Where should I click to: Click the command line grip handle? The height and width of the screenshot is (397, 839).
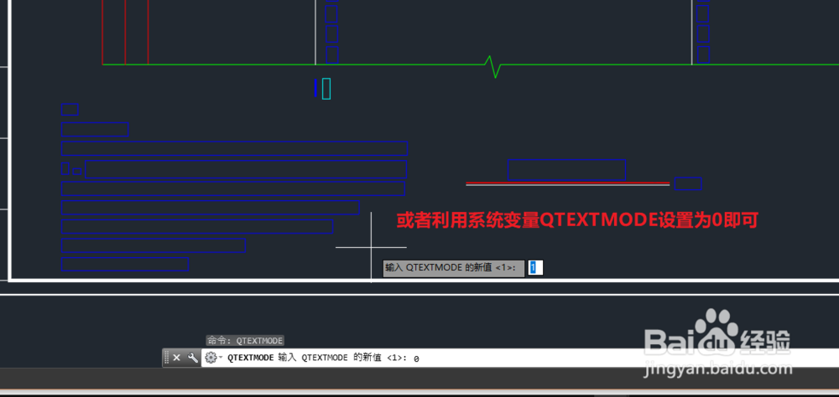point(166,358)
